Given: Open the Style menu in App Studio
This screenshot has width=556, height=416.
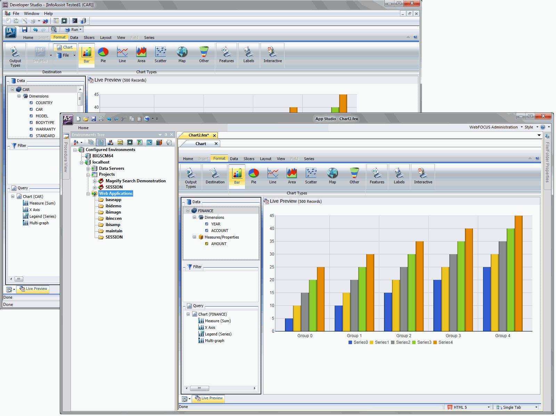Looking at the screenshot, I should pyautogui.click(x=531, y=127).
